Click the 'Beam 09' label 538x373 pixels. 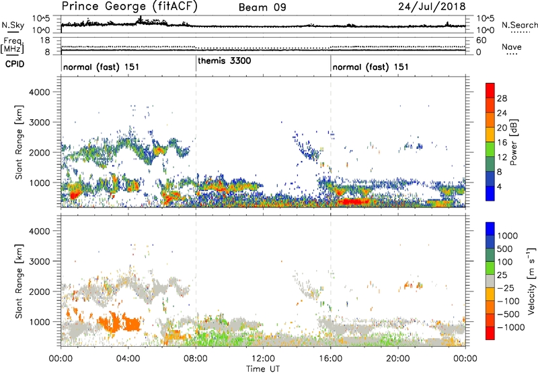262,7
